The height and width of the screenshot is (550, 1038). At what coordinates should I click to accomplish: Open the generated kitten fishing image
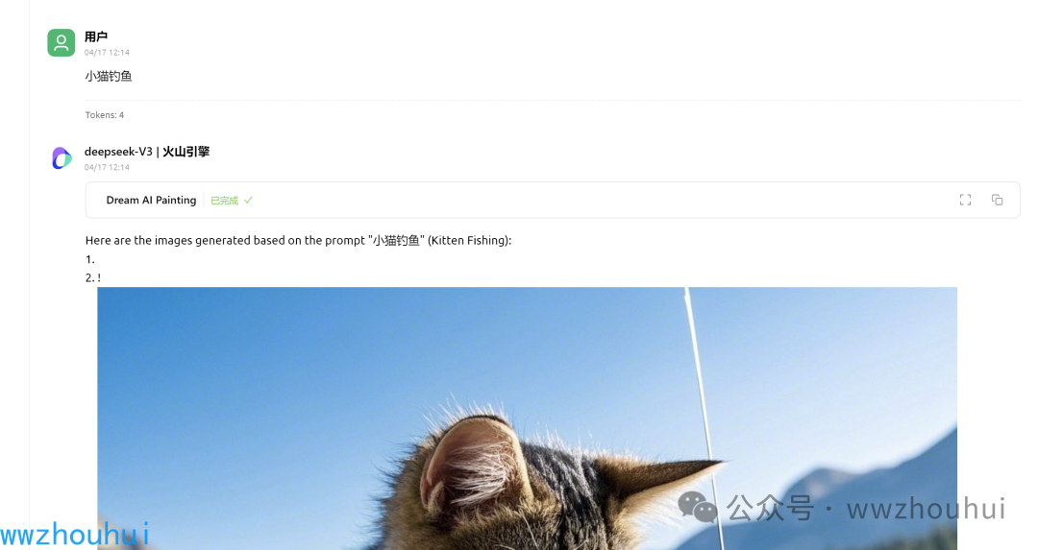527,418
